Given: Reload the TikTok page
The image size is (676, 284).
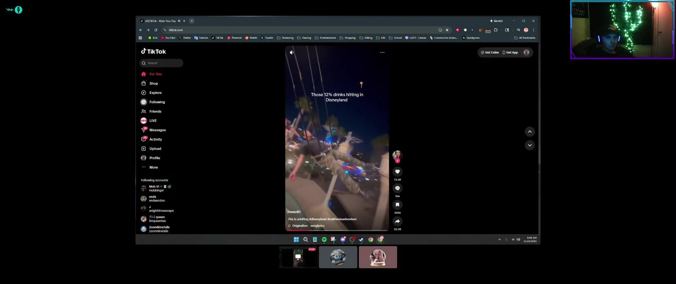Looking at the screenshot, I should pos(156,30).
